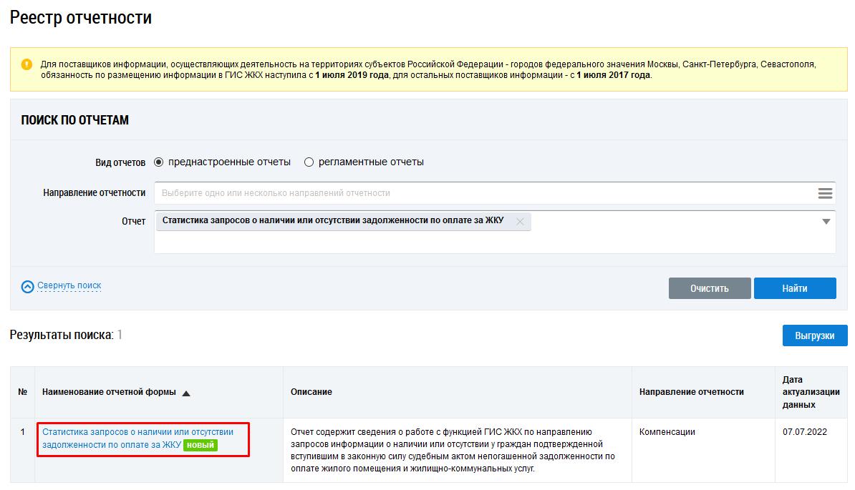Select the «преднастроенные отчеты» radio button
The image size is (855, 490).
tap(159, 162)
